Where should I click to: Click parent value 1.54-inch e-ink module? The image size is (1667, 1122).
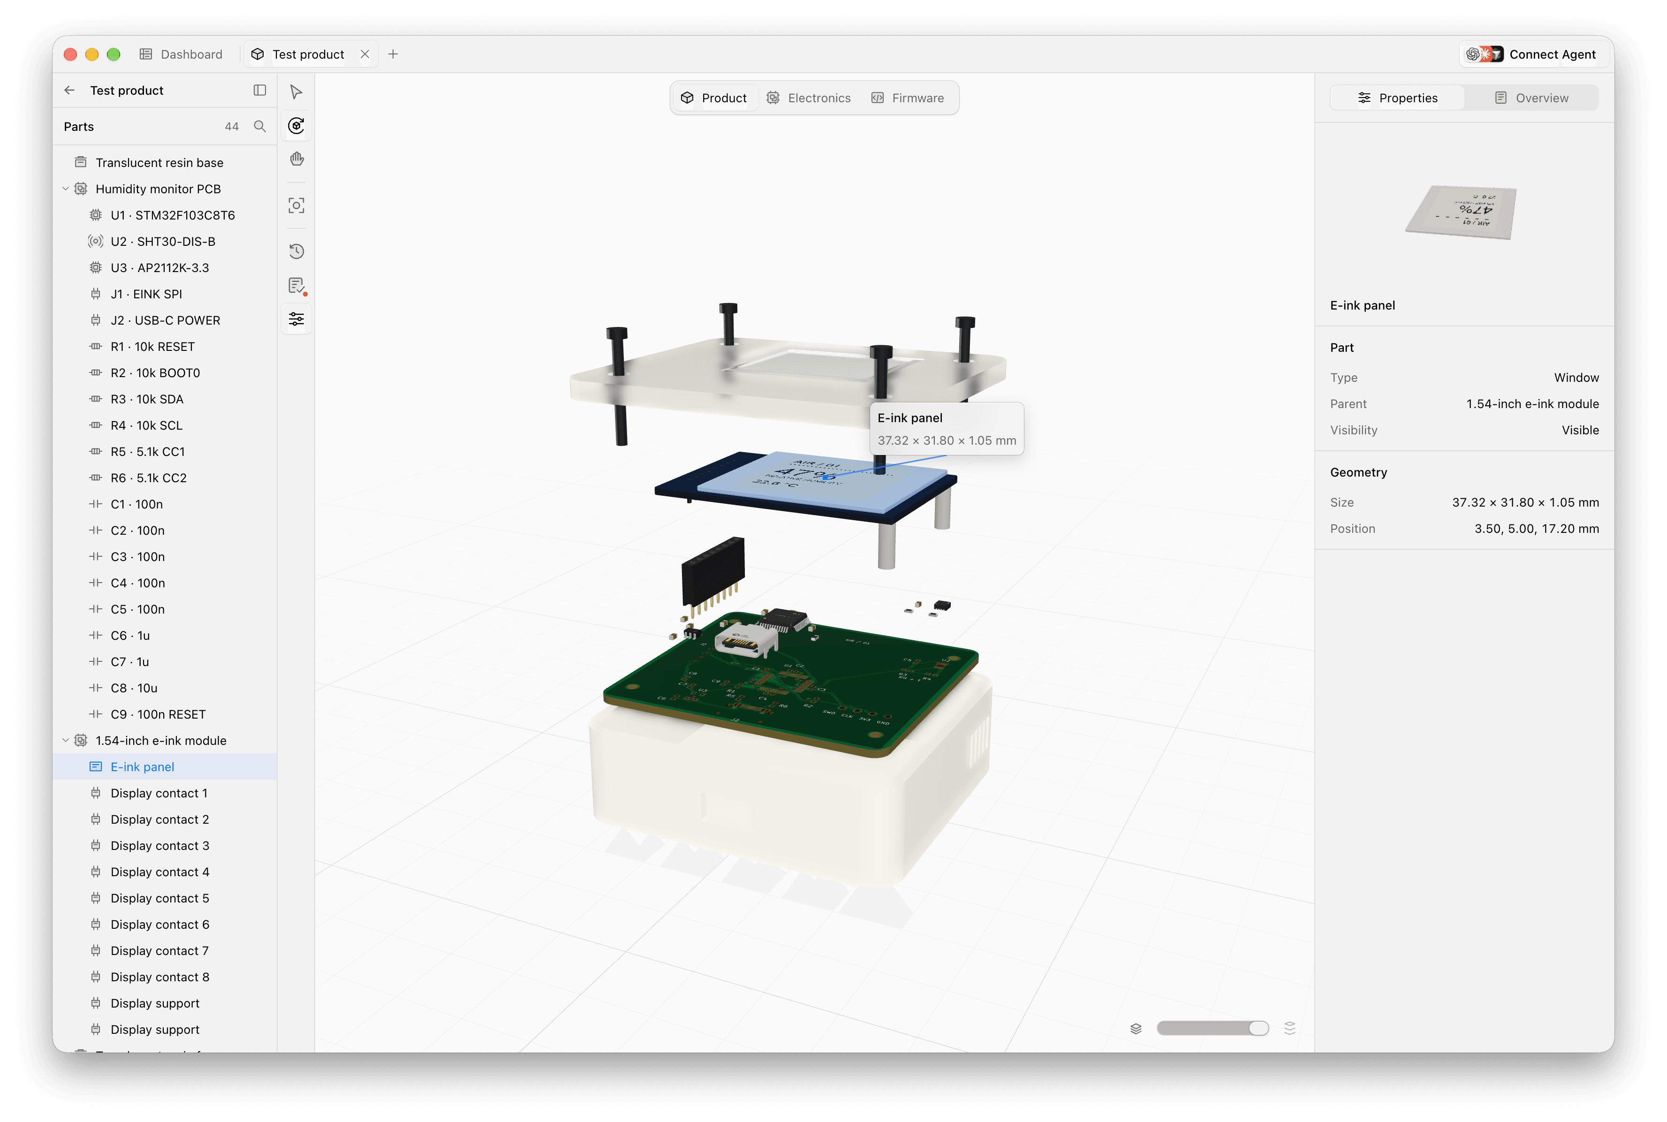tap(1532, 404)
